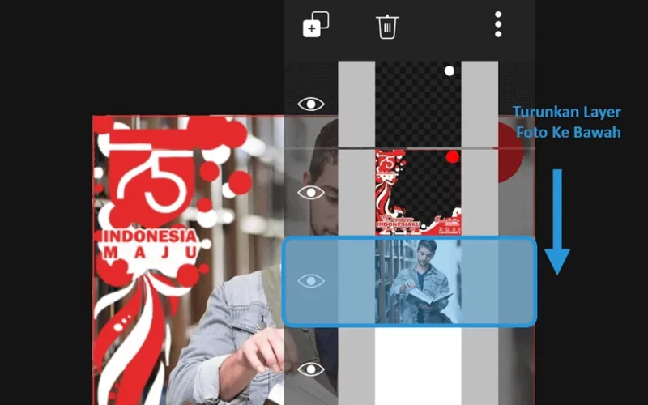Select the red Indonesia frame layer thumbnail
The width and height of the screenshot is (648, 405).
418,193
